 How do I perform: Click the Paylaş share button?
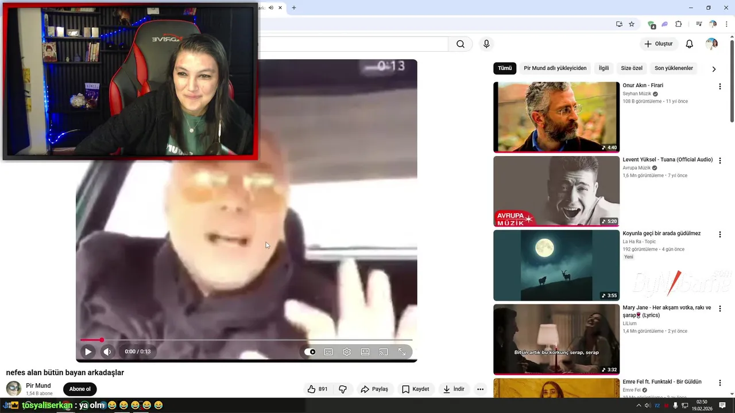[374, 389]
